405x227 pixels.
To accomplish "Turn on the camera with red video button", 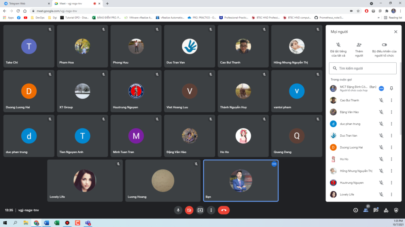I will point(189,210).
